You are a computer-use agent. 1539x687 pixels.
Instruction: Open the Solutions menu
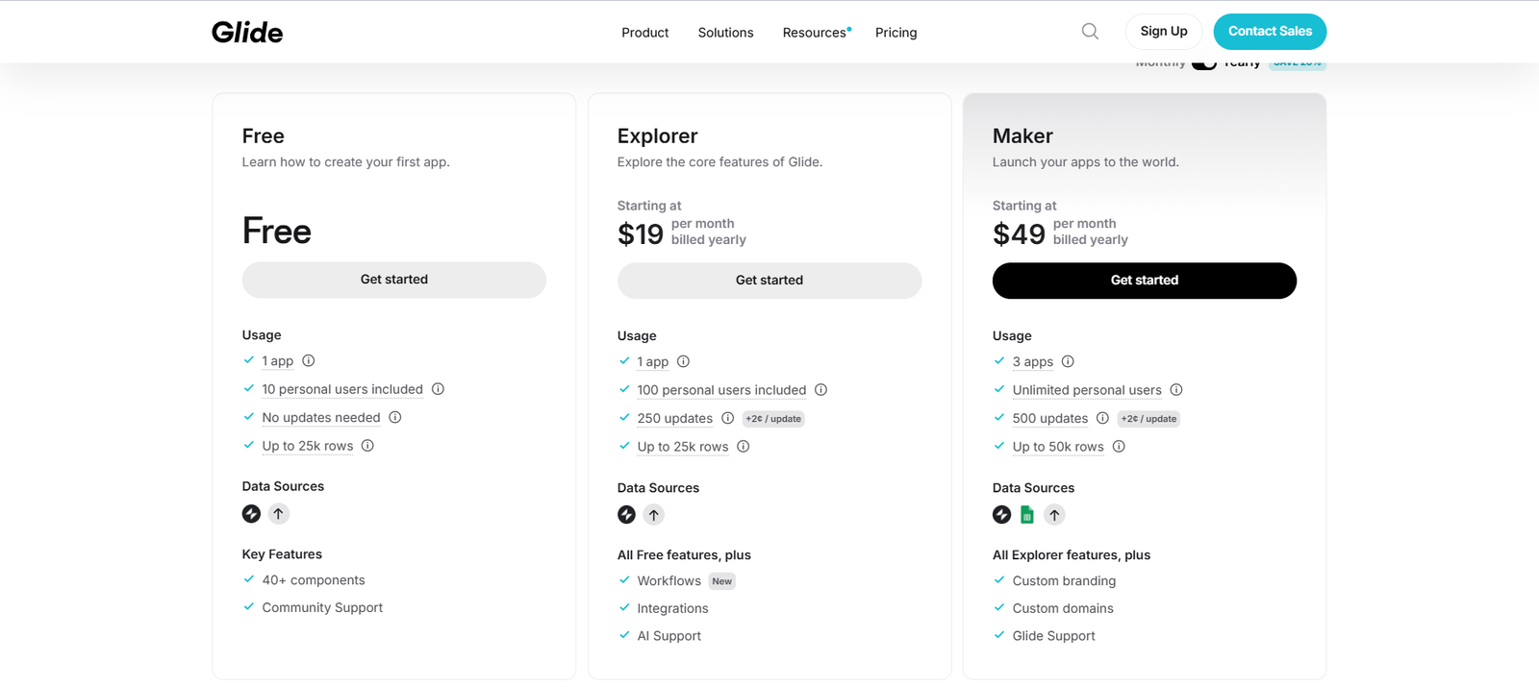click(x=725, y=33)
